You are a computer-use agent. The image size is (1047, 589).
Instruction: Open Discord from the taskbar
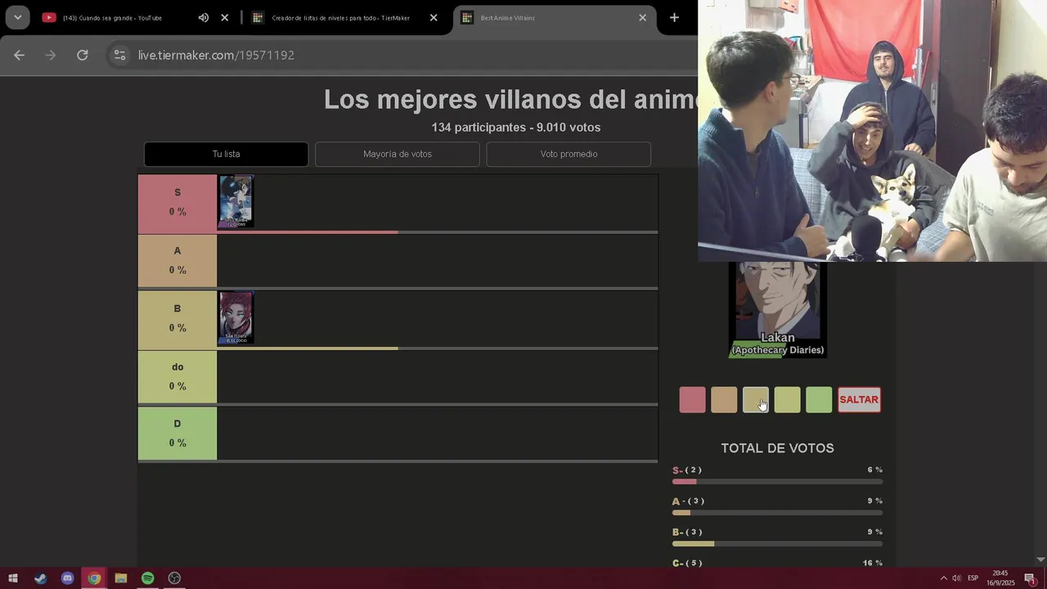(67, 578)
